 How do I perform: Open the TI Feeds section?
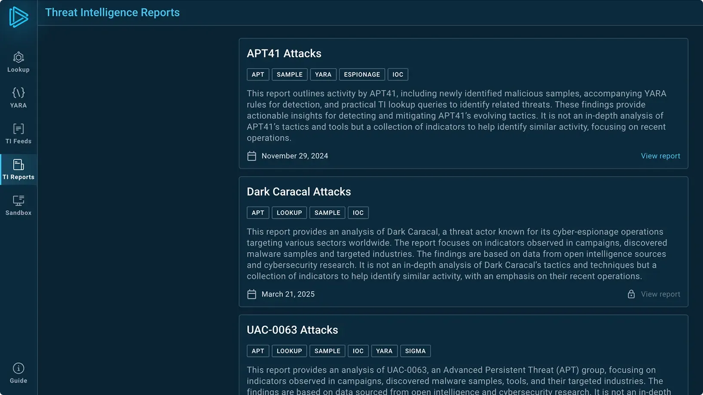18,134
